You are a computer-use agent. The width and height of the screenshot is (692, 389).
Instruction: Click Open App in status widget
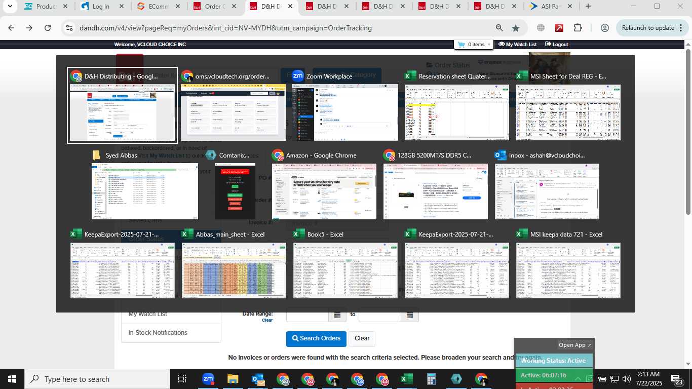click(x=574, y=345)
